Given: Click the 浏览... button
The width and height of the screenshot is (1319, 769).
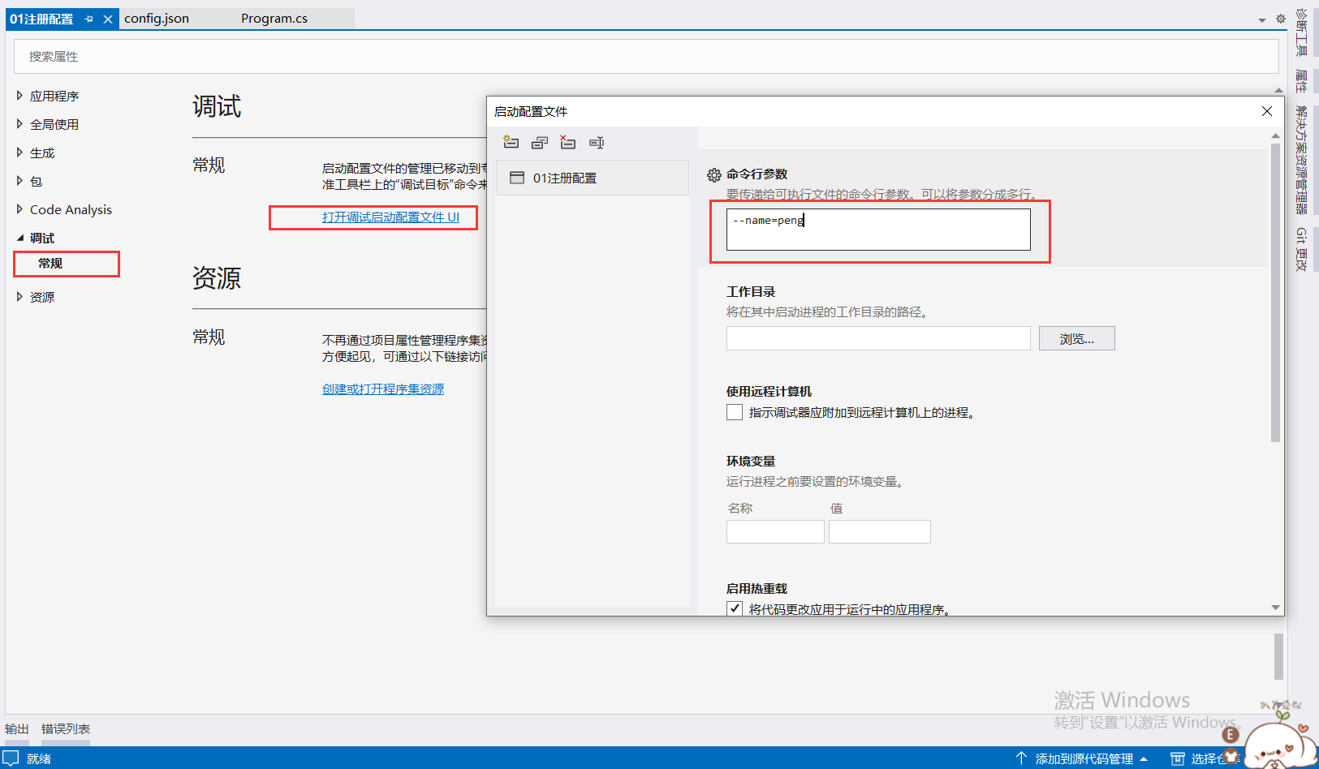Looking at the screenshot, I should click(1077, 338).
